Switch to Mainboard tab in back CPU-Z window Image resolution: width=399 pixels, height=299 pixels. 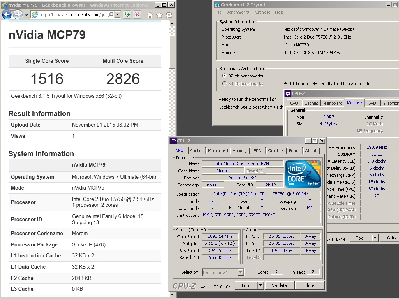(x=332, y=103)
